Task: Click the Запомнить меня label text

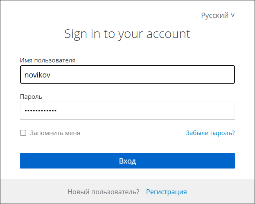Action: point(55,133)
